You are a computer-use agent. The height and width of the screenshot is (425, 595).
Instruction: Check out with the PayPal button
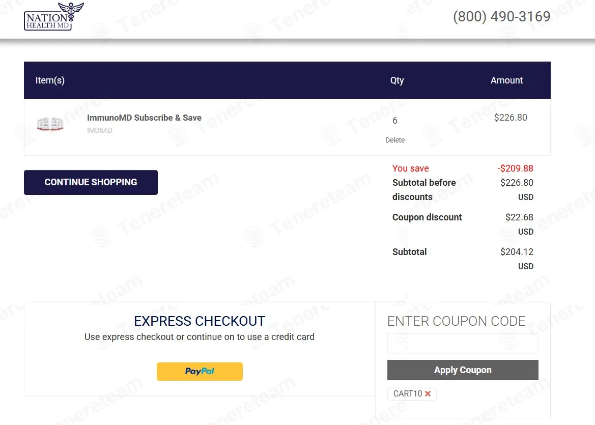click(200, 371)
